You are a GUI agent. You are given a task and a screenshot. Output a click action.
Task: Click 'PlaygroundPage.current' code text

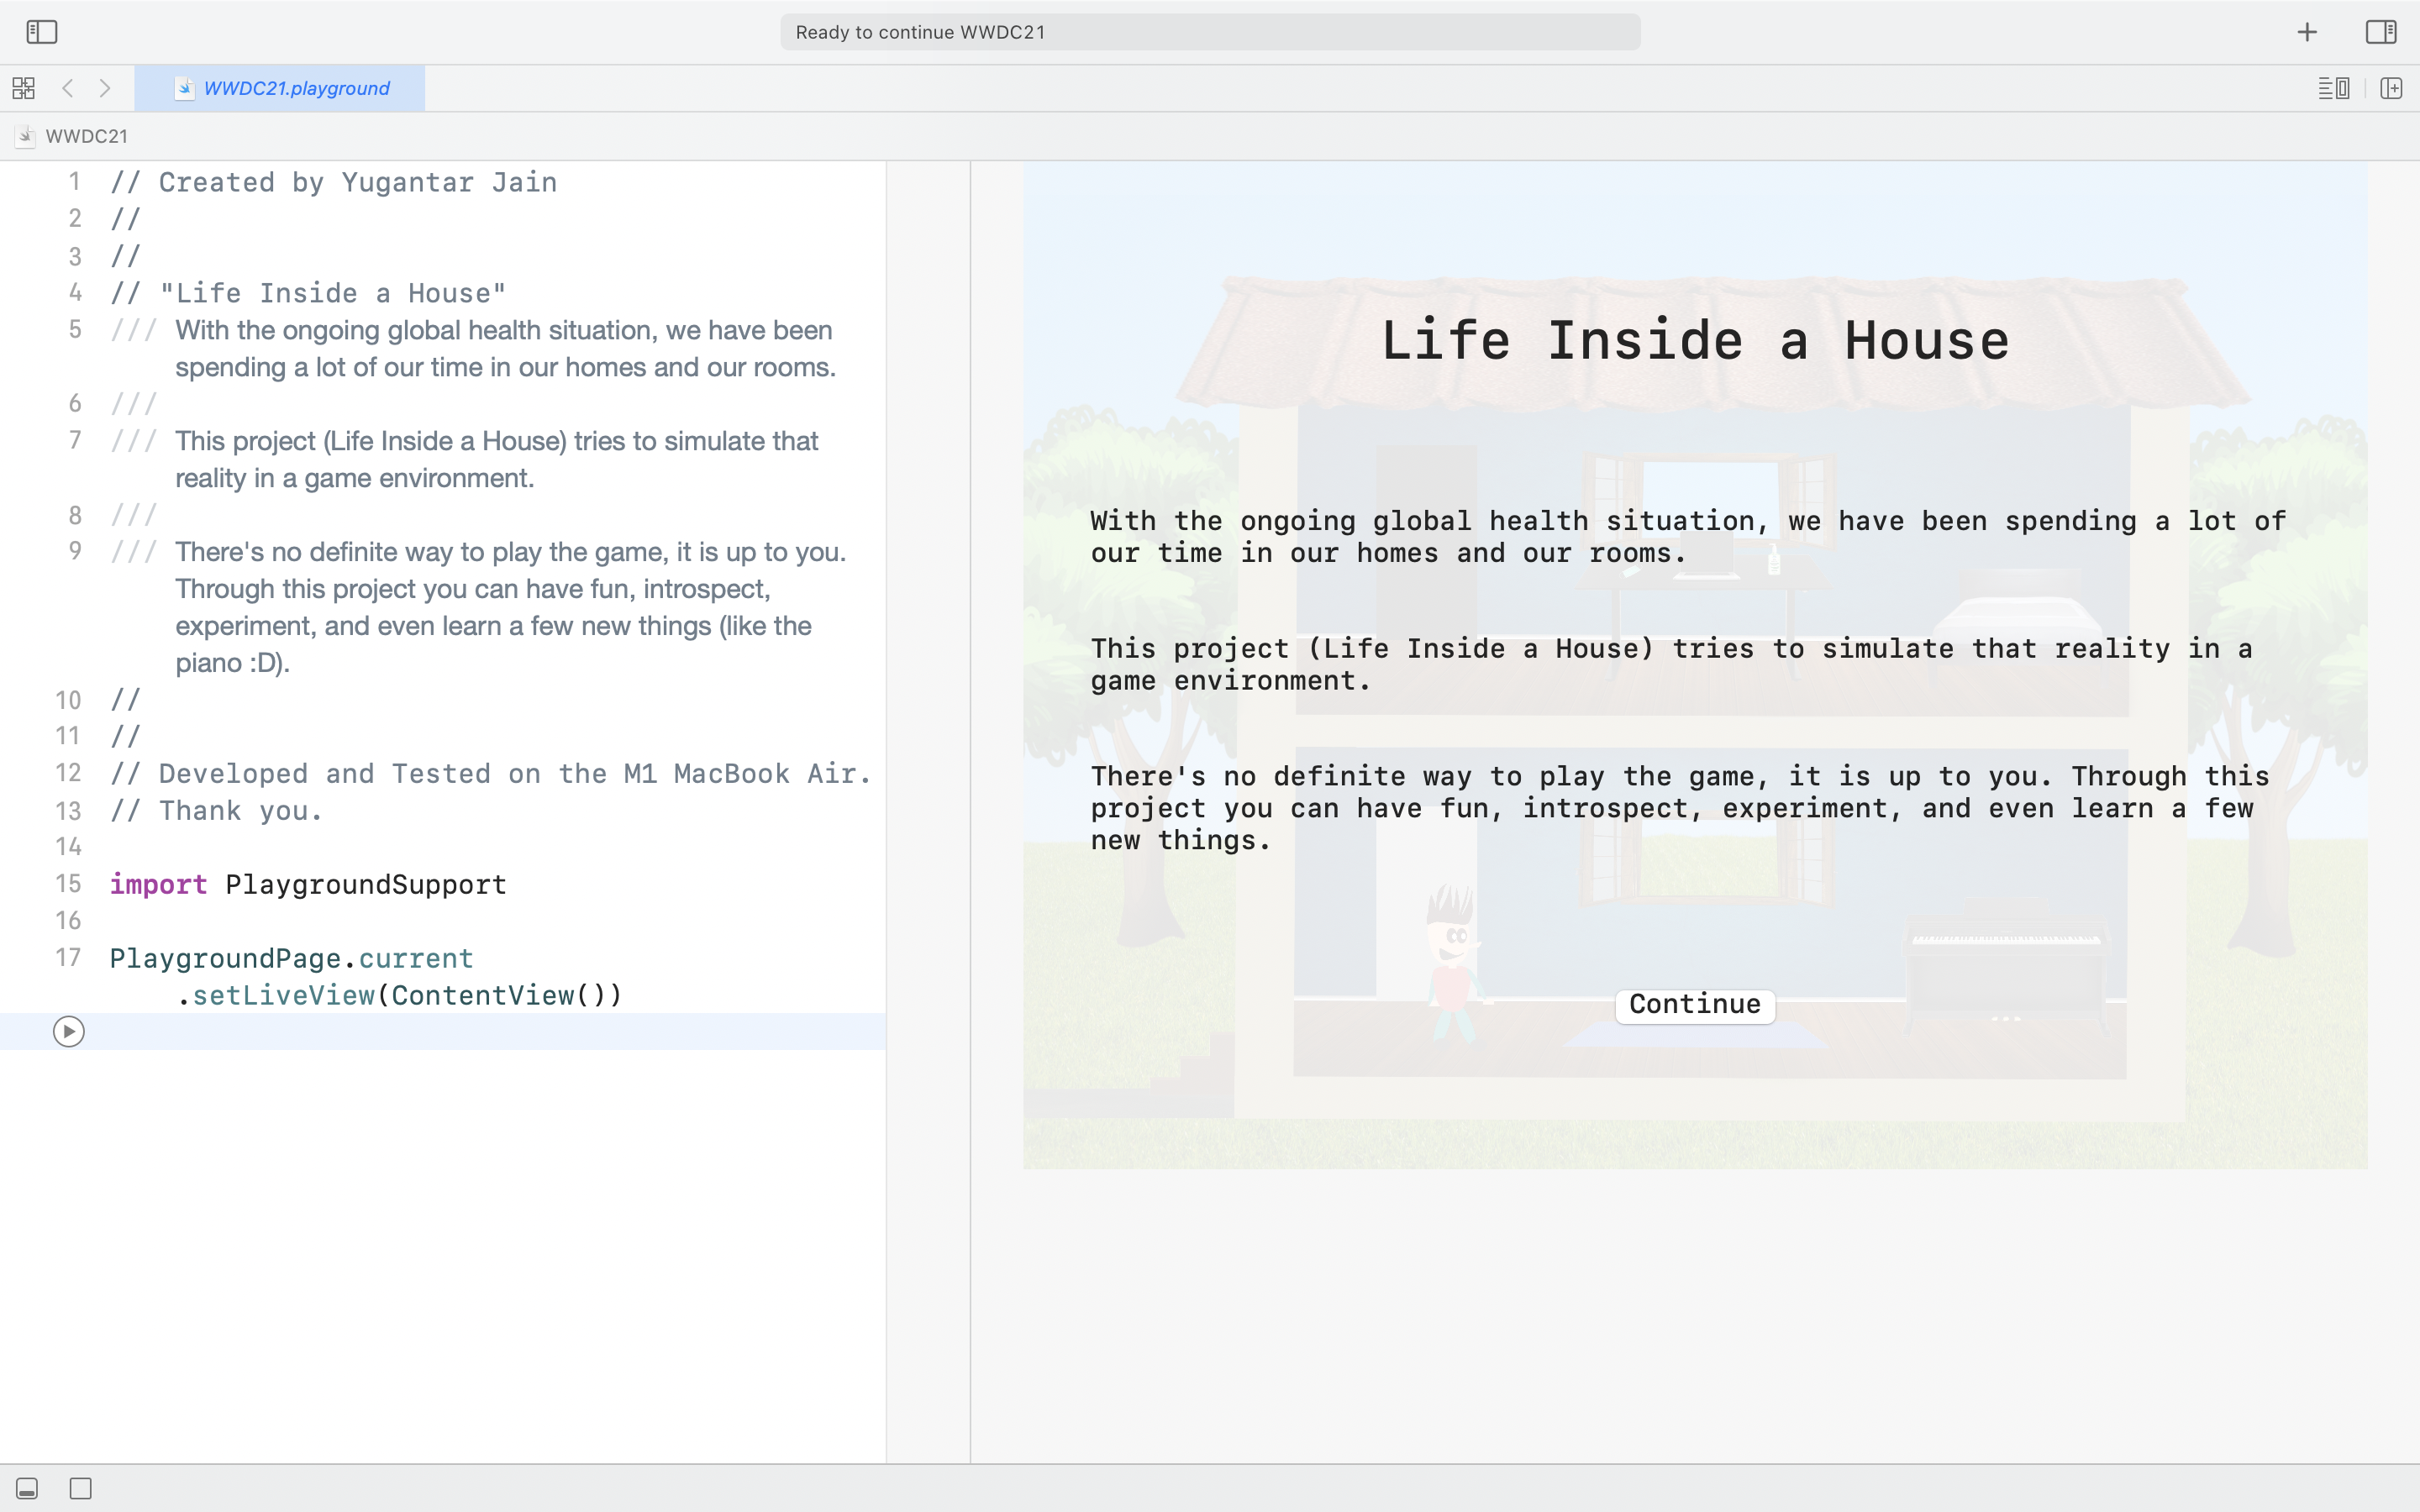(291, 958)
